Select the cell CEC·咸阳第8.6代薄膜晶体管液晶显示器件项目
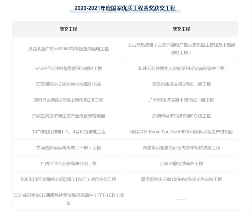 tap(69, 199)
